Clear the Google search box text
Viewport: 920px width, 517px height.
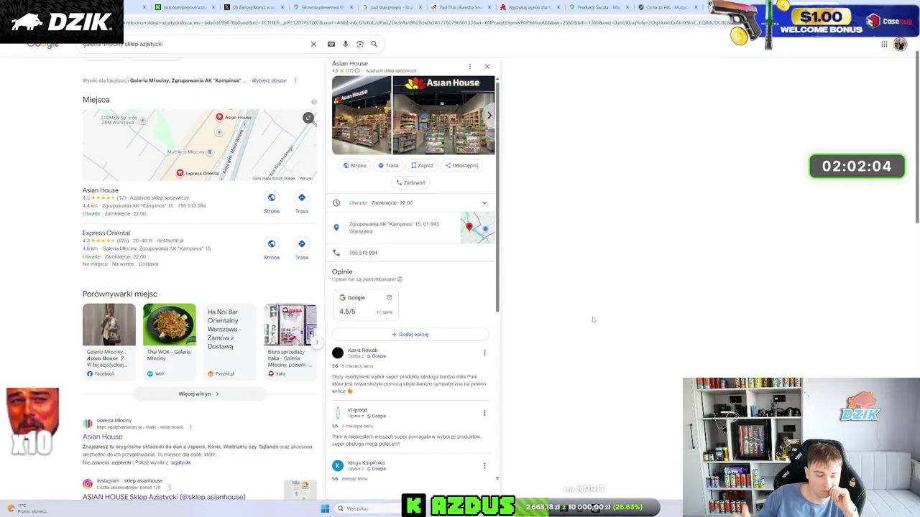coord(313,44)
